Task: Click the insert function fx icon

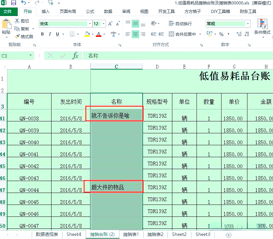Action: 75,56
